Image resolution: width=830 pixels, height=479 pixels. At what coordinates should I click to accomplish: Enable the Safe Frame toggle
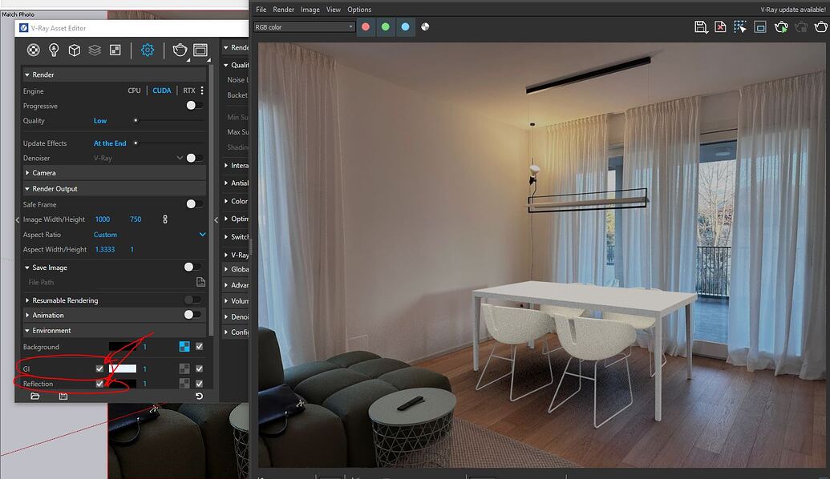click(x=191, y=203)
